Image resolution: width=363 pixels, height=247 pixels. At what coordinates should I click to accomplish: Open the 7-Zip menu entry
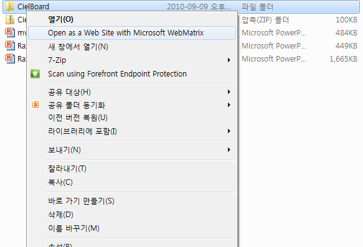[x=132, y=60]
